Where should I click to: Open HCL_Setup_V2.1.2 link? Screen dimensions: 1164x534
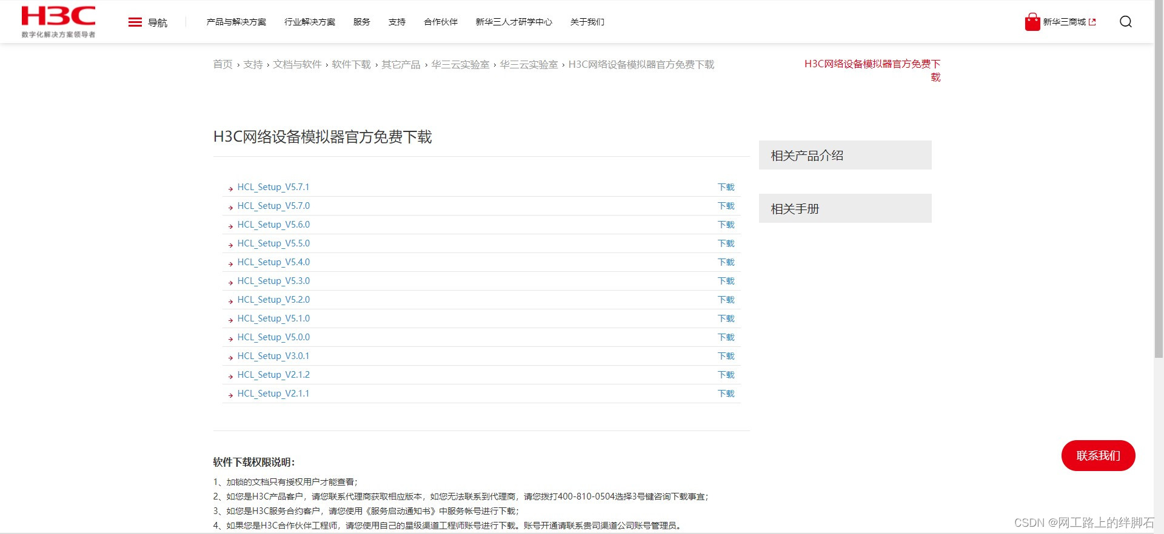click(273, 375)
